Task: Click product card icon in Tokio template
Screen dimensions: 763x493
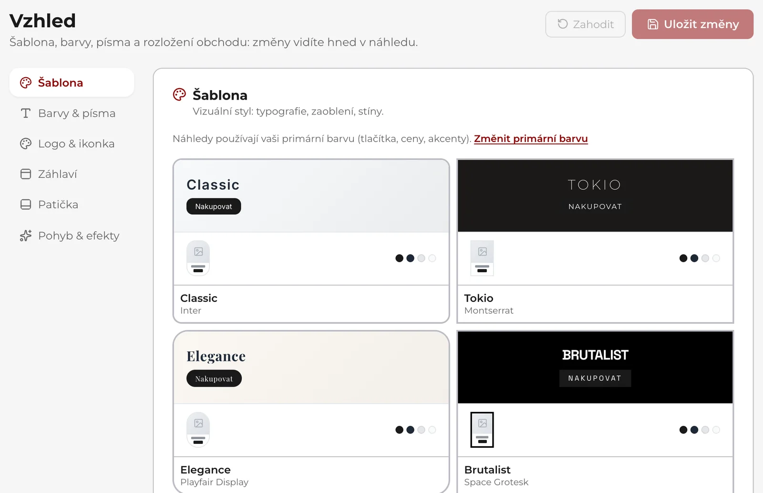Action: click(482, 258)
